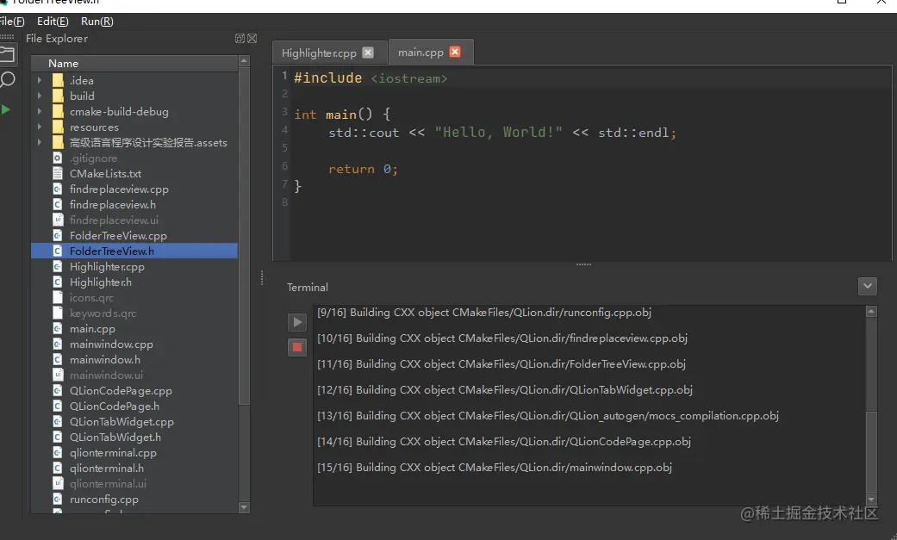Click file tree scrollbar down arrow
The width and height of the screenshot is (897, 540).
point(244,507)
